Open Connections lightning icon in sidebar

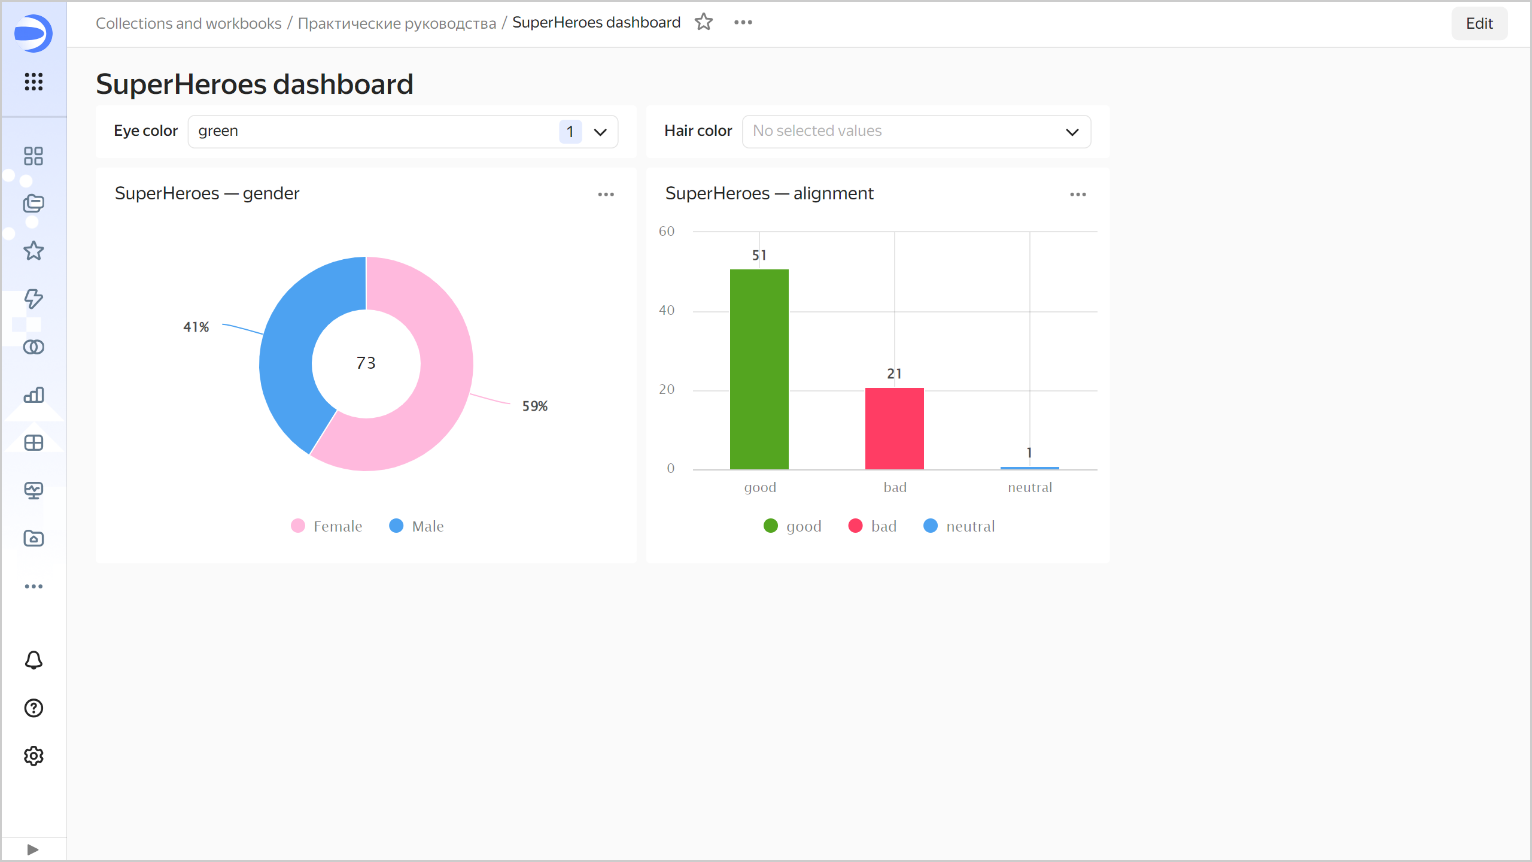34,299
